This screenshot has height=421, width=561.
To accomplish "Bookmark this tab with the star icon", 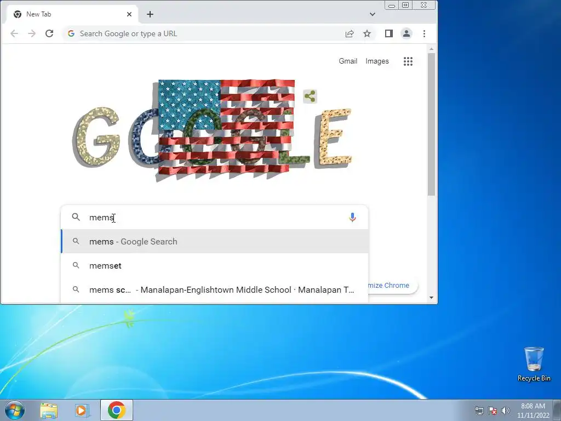I will pos(367,33).
